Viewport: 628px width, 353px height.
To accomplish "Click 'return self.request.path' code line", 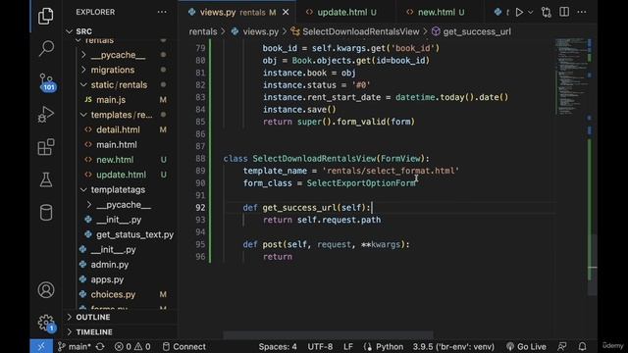I will point(322,220).
